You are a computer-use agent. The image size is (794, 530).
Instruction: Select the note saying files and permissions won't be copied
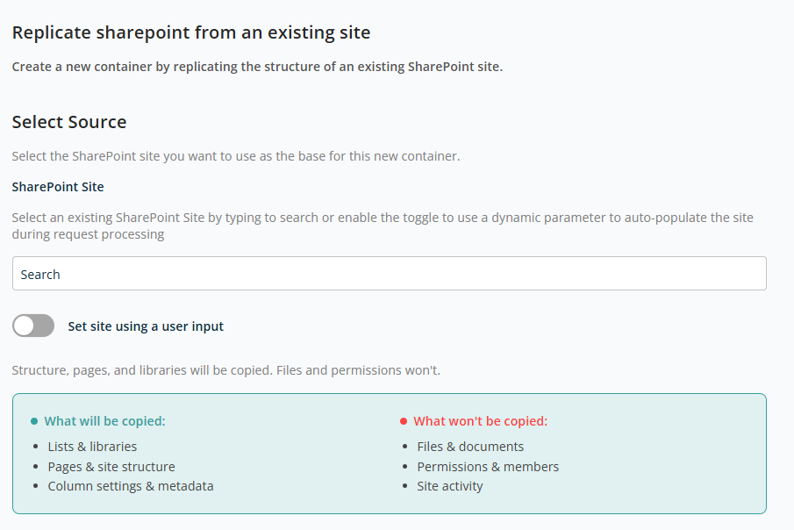(x=225, y=370)
